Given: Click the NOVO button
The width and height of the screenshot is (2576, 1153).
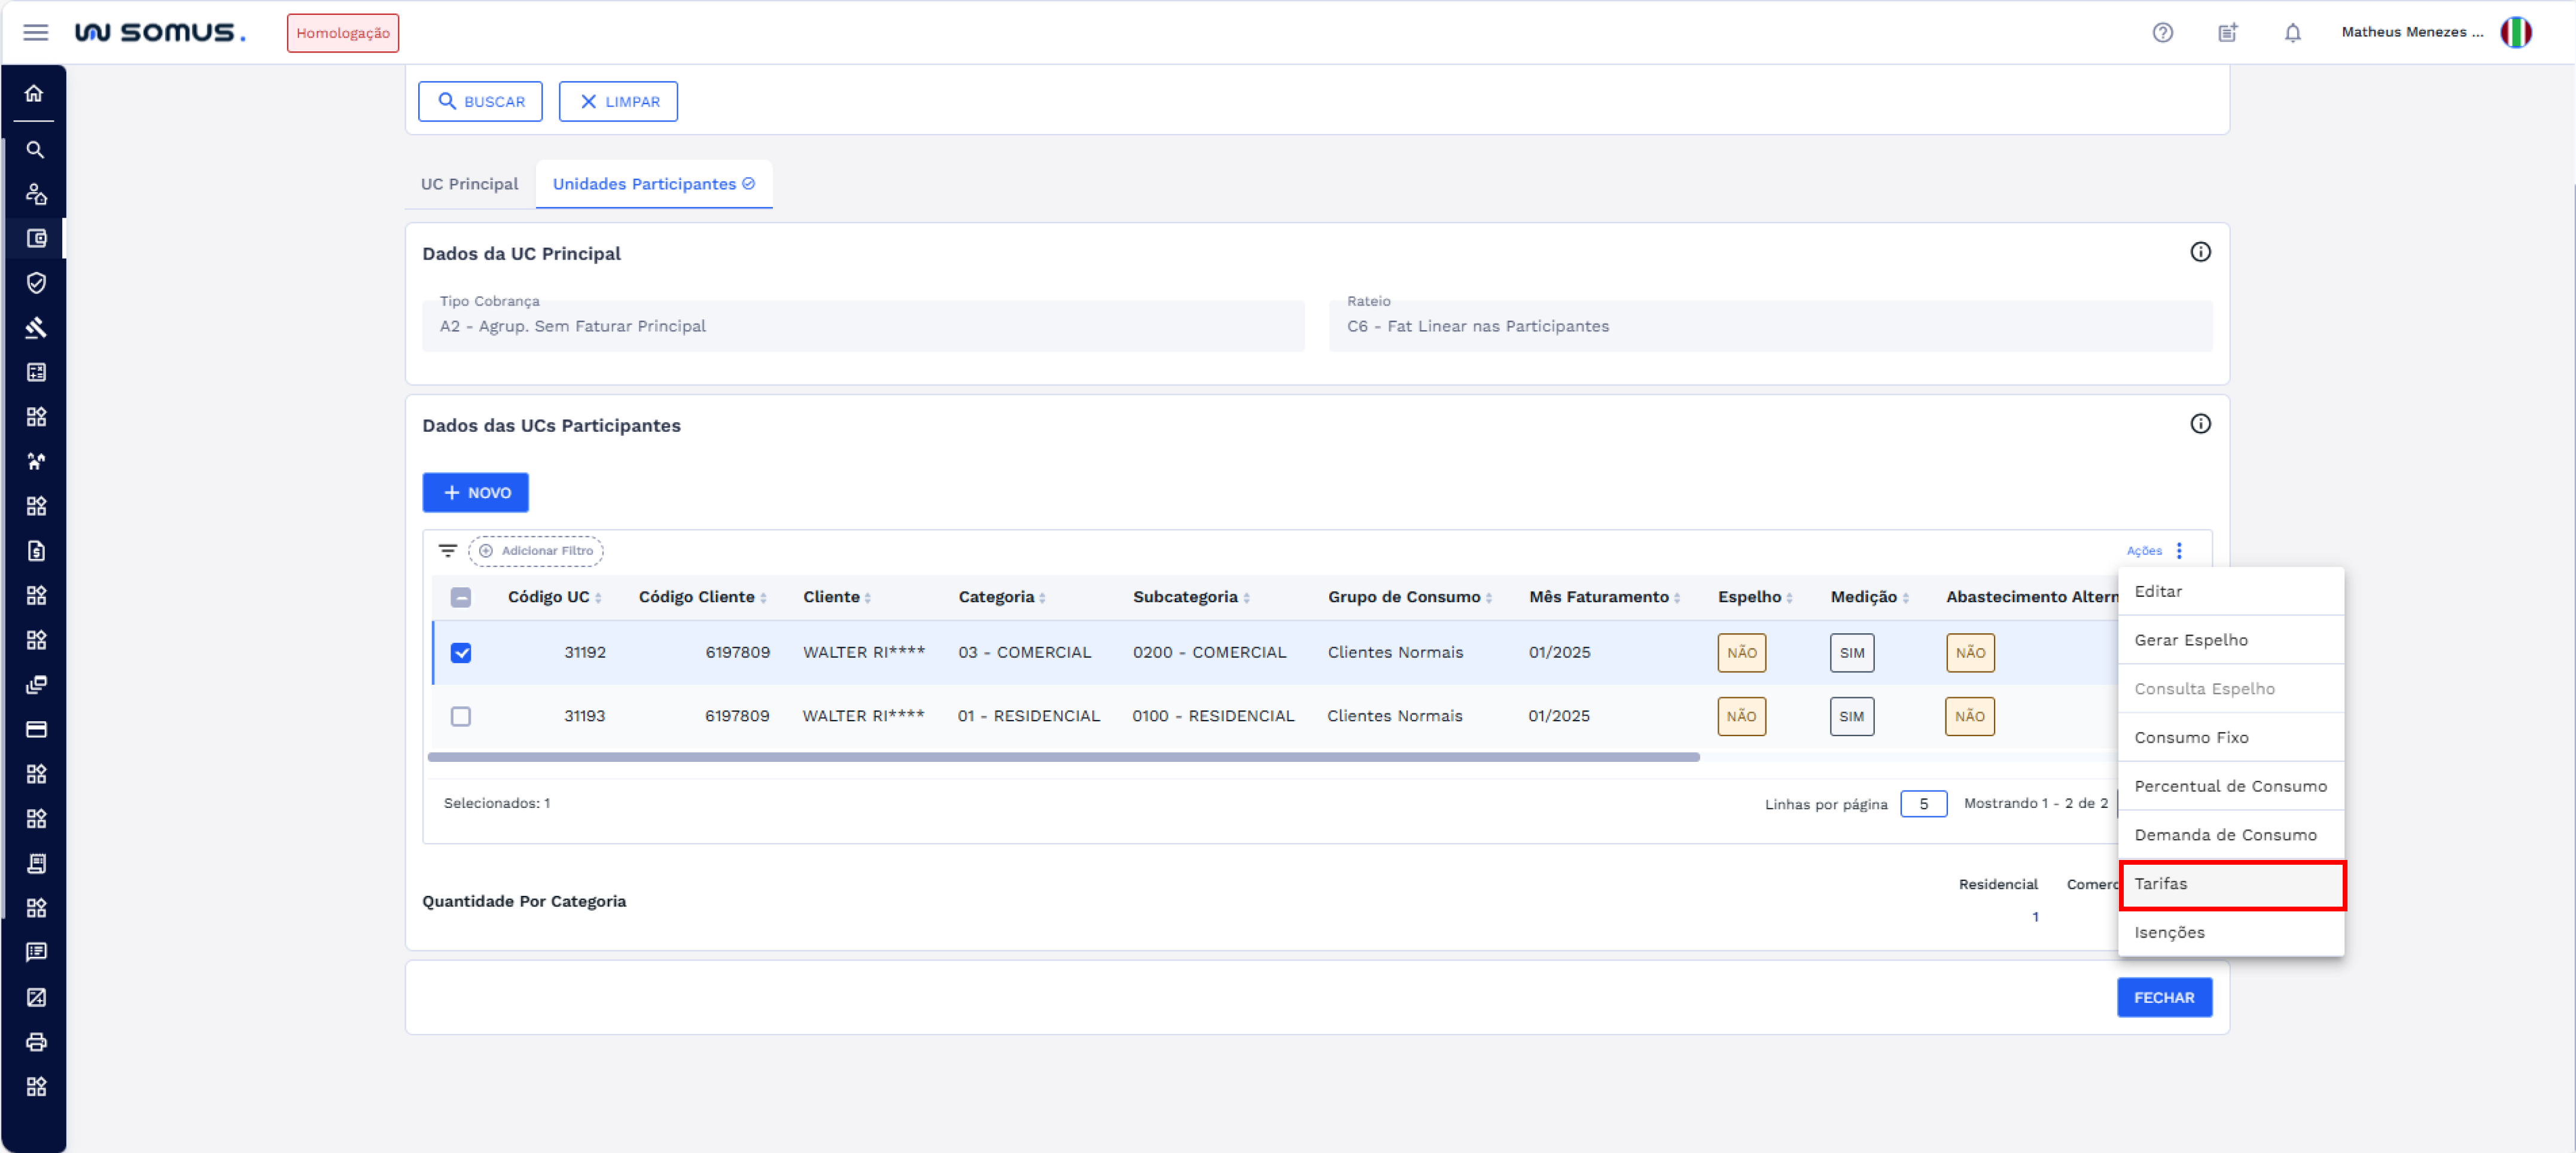Looking at the screenshot, I should point(475,492).
